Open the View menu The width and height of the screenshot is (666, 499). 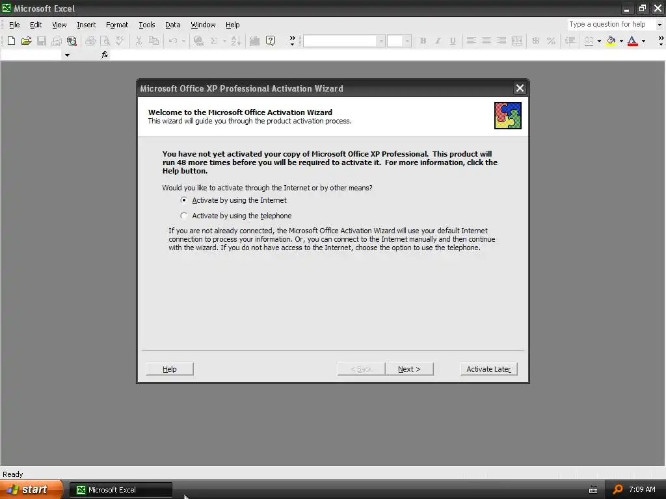point(59,25)
